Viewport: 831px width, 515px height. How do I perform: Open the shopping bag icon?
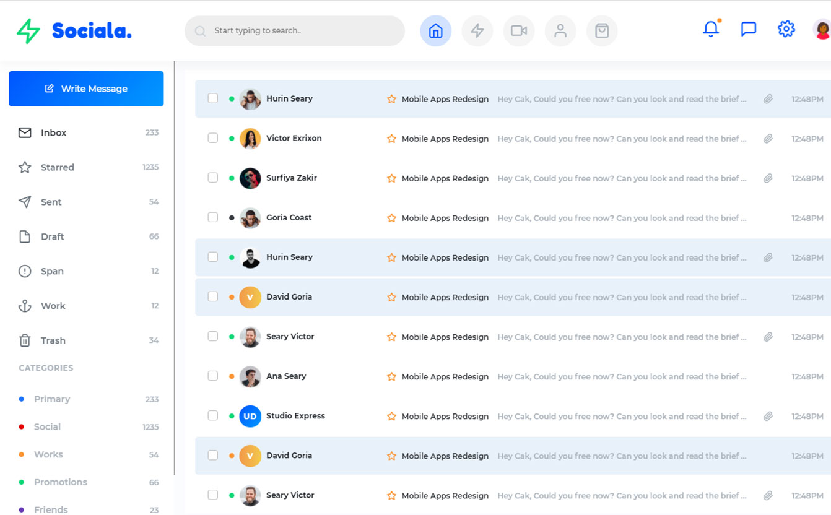tap(601, 31)
